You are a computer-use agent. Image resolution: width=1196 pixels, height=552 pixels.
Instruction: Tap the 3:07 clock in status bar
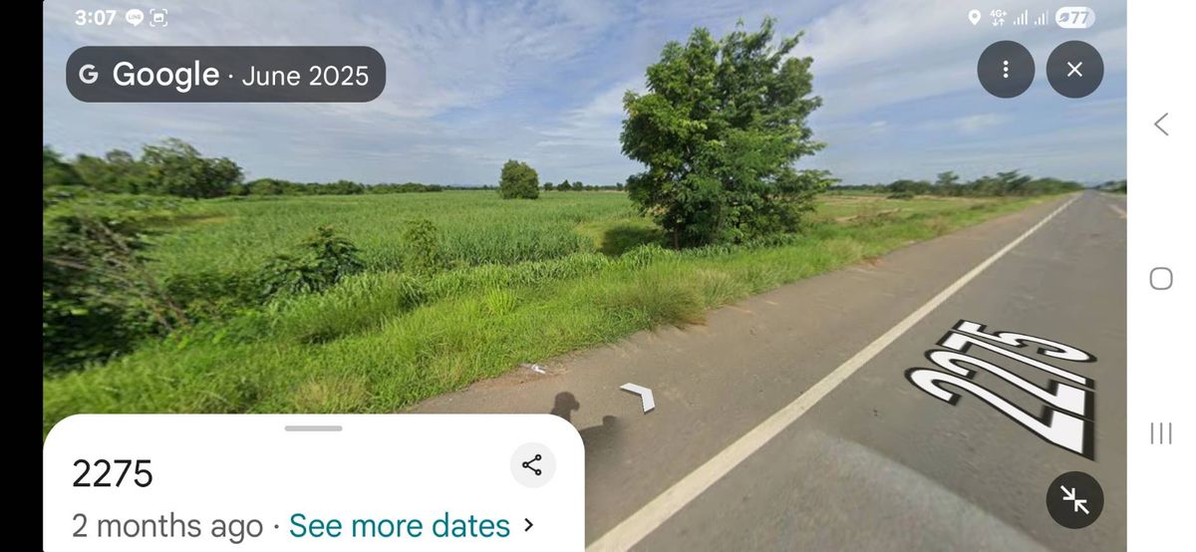pyautogui.click(x=96, y=18)
